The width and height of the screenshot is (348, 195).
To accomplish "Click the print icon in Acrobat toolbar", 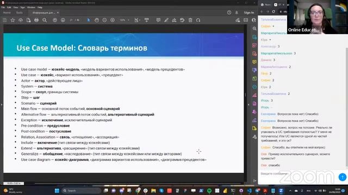I will (36, 20).
